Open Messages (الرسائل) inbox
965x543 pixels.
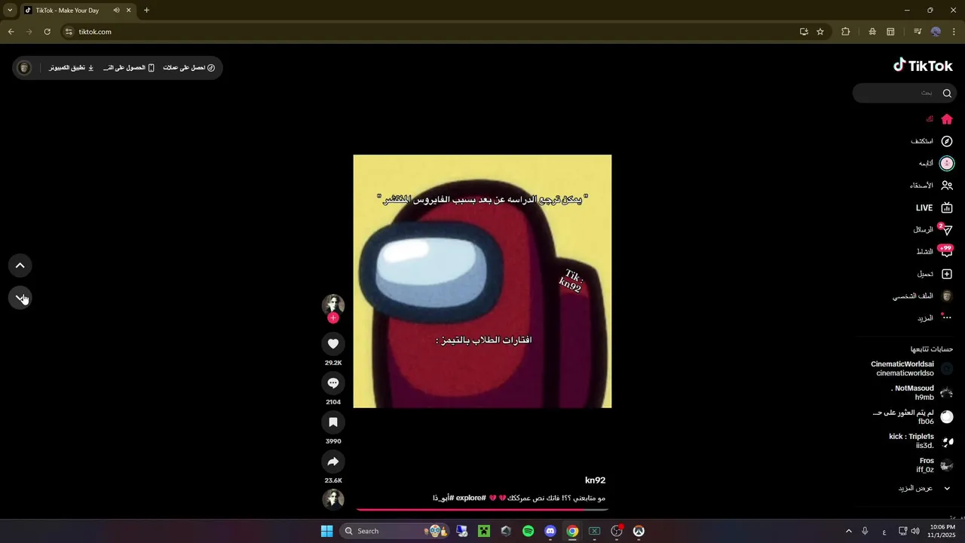[933, 229]
